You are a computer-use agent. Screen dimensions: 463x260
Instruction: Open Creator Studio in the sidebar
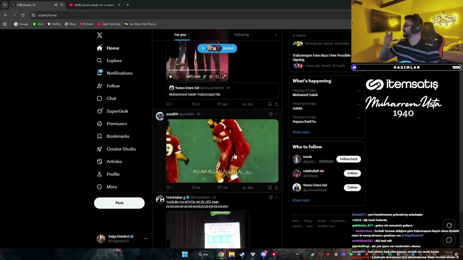point(116,149)
